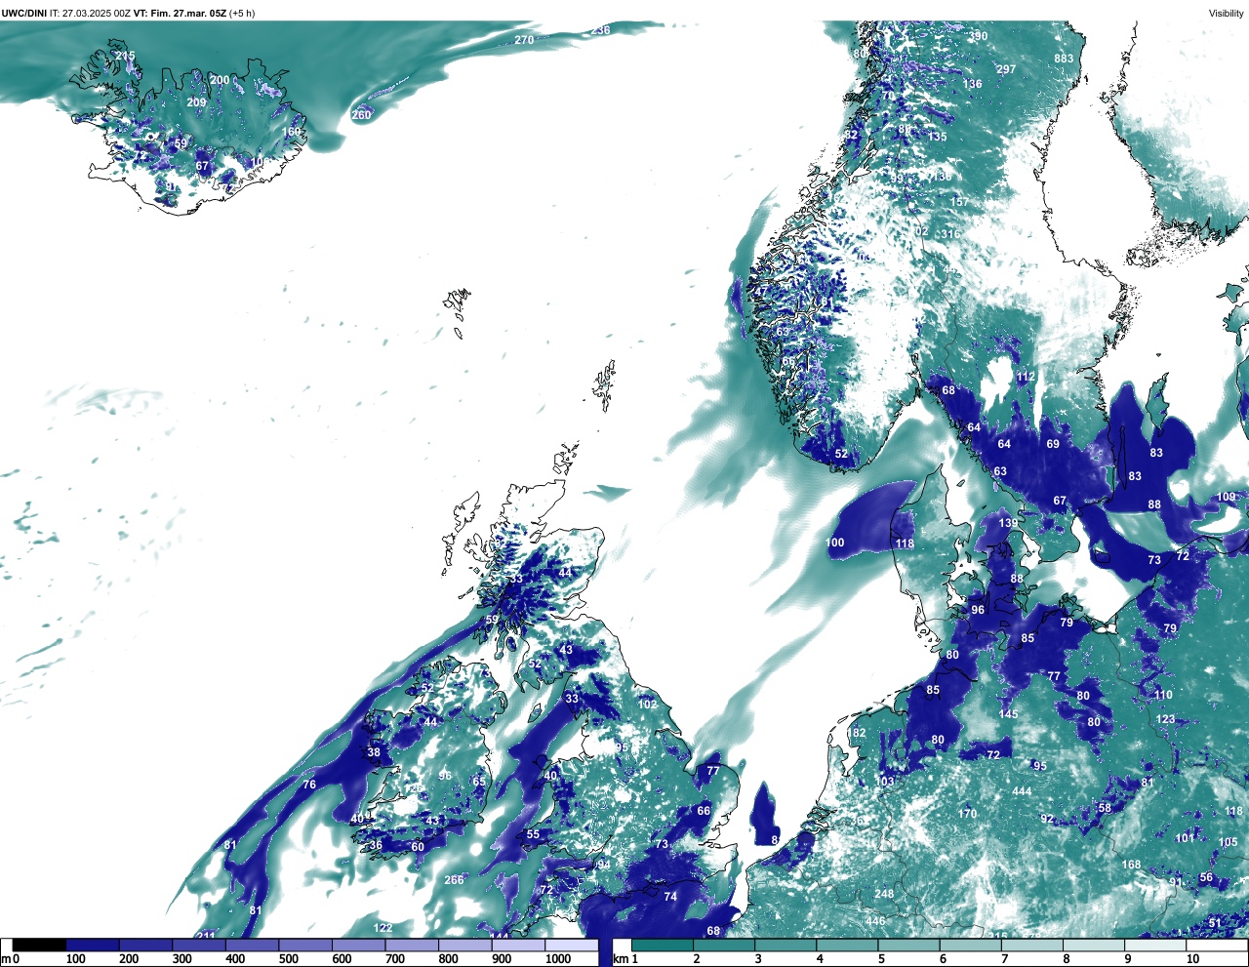Select the 500–600 m legend color swatch

[x=305, y=946]
